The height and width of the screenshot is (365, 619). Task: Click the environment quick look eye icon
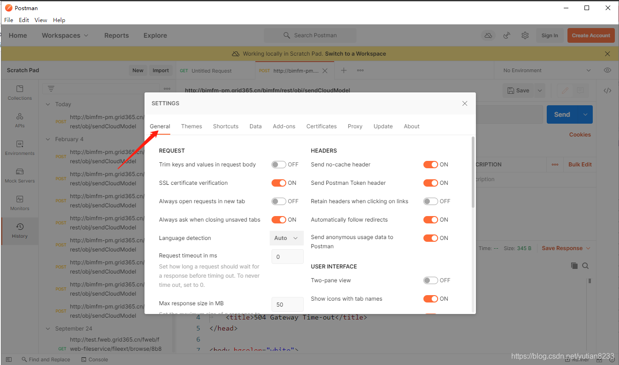tap(607, 70)
